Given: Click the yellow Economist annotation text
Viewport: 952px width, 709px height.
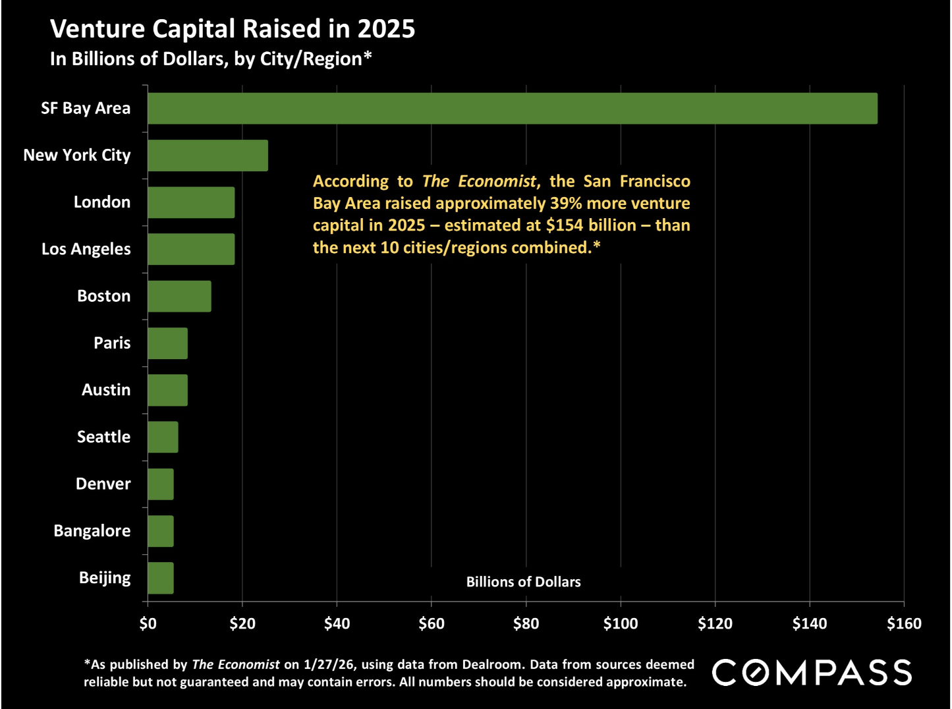Looking at the screenshot, I should point(501,214).
